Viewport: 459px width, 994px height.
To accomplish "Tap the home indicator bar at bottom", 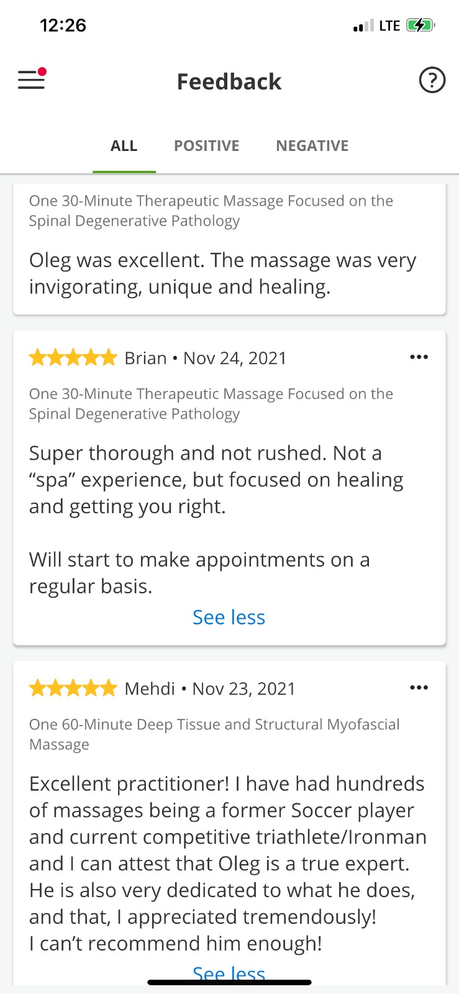I will 229,982.
